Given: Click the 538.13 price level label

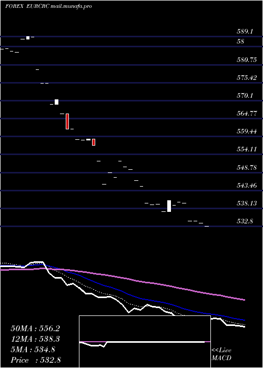Looking at the screenshot, I should click(x=247, y=203).
